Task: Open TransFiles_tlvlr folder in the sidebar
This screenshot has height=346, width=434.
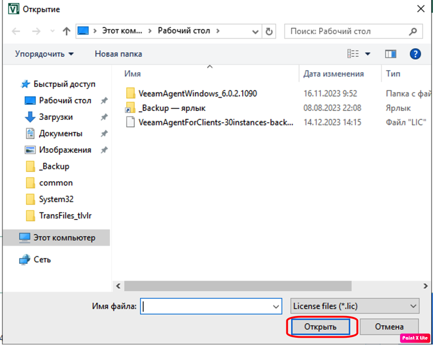Action: pos(65,215)
